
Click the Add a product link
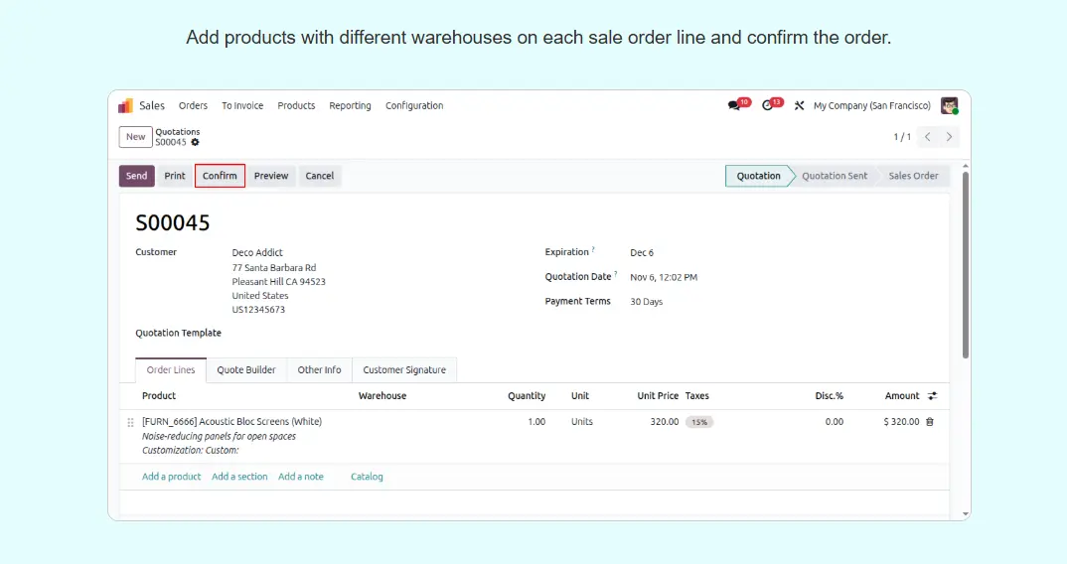(171, 477)
